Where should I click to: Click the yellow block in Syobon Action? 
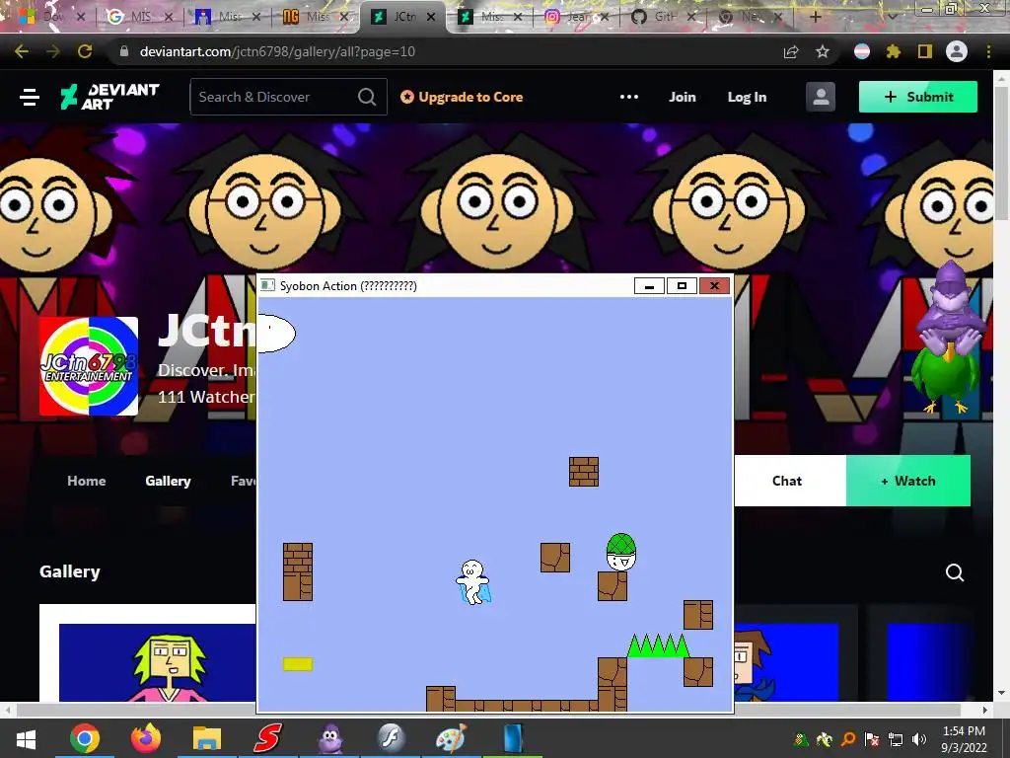(298, 664)
